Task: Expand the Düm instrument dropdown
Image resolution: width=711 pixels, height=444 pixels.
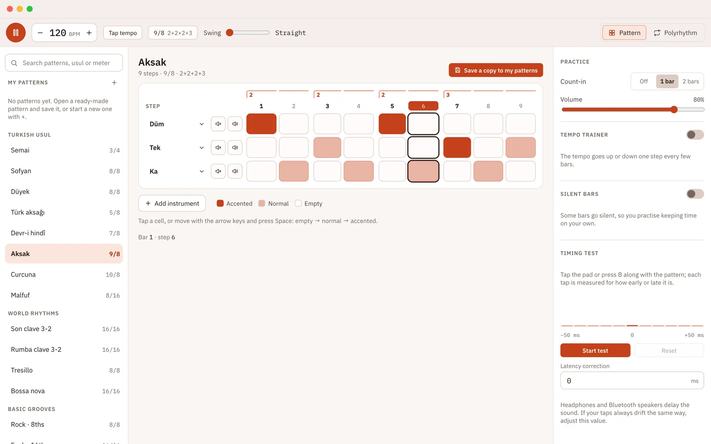Action: click(x=177, y=124)
